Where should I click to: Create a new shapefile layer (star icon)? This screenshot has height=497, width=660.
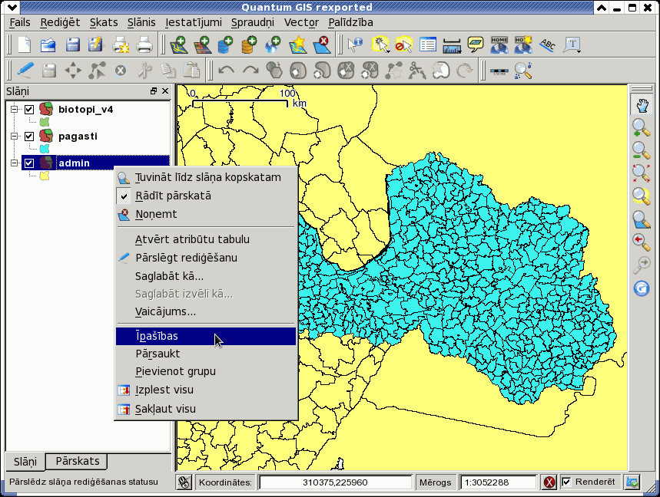[297, 44]
